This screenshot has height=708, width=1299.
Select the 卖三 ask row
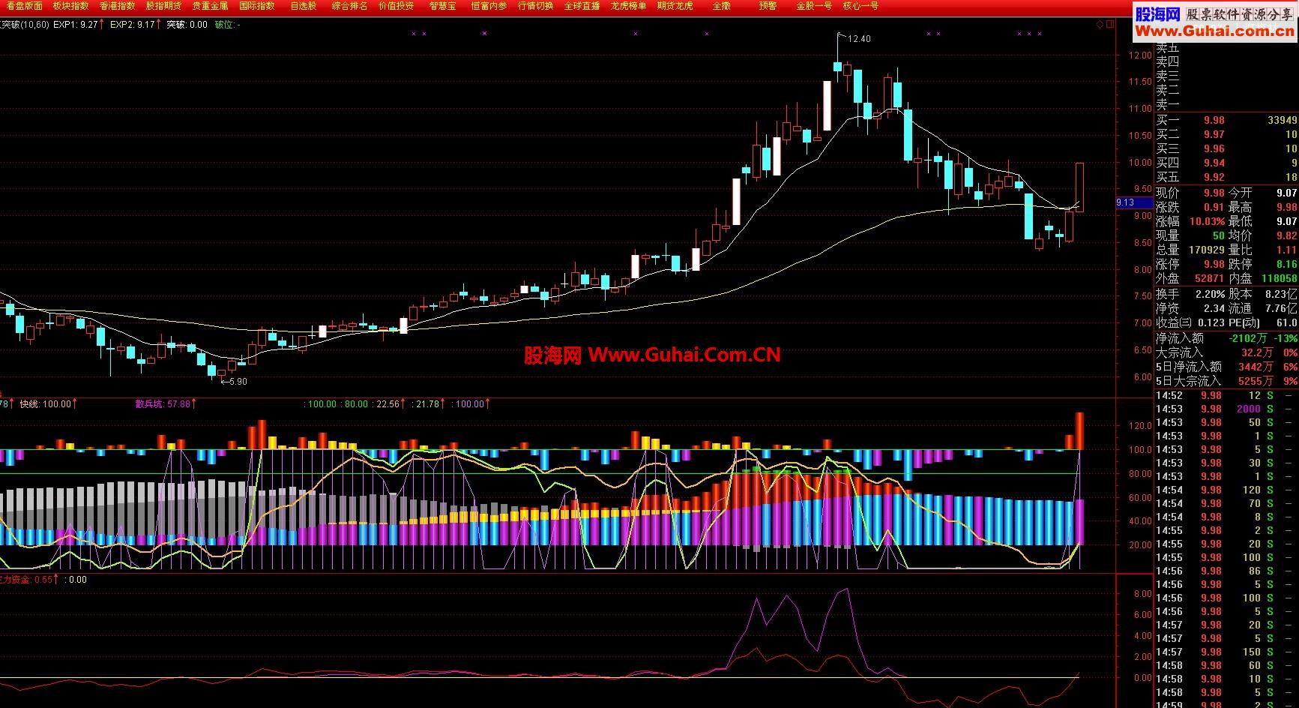pos(1226,76)
